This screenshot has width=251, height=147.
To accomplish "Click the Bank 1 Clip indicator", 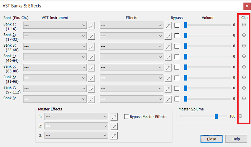I will click(x=244, y=25).
